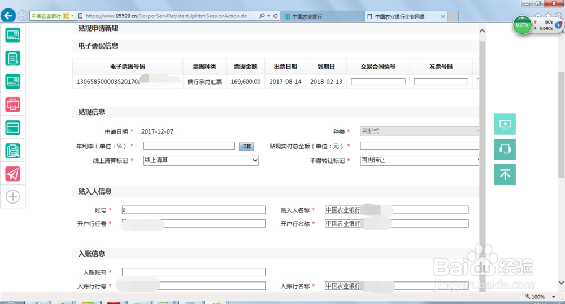Image resolution: width=565 pixels, height=304 pixels.
Task: Click the scroll up arrow of page
Action: 482,31
